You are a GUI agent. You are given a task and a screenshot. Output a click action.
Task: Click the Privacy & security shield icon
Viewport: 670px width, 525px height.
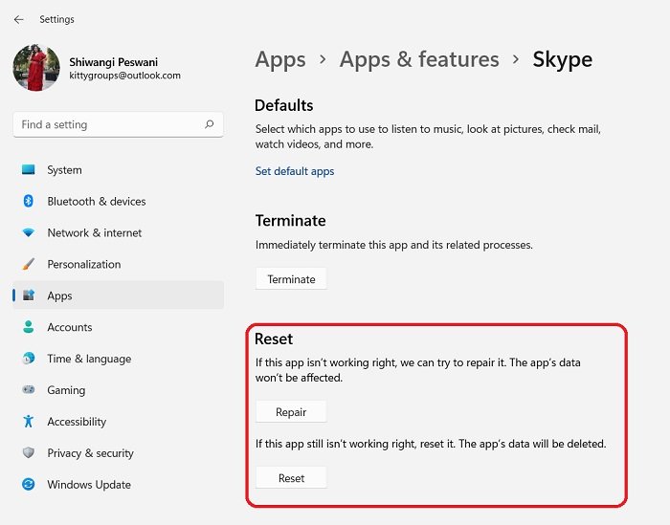pyautogui.click(x=28, y=452)
